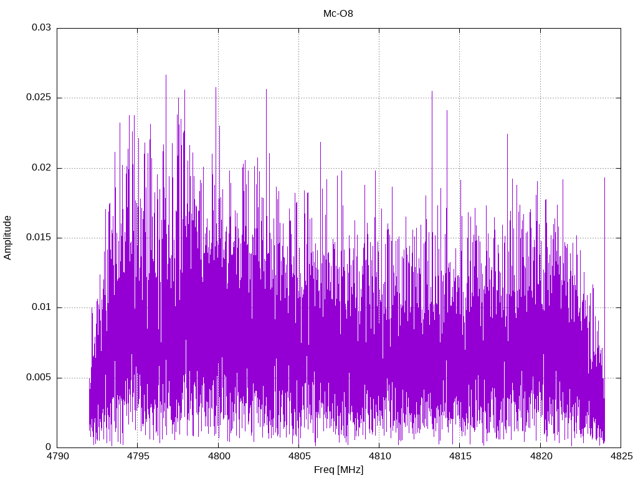Click the Freq [MHz] axis label

[x=338, y=470]
